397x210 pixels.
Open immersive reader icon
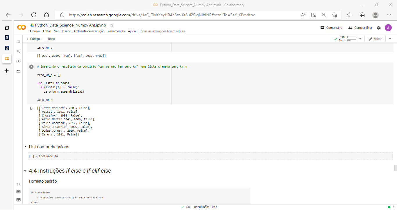tap(314, 15)
